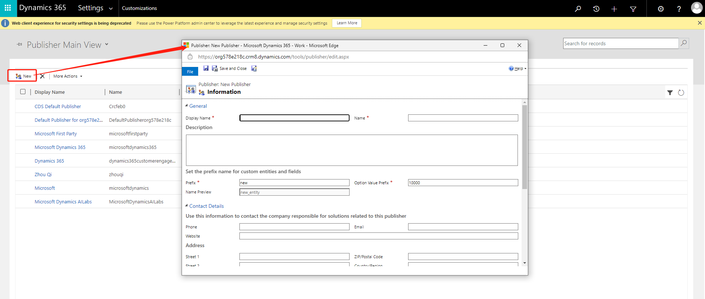Open the Microsoft First Party record

pyautogui.click(x=56, y=134)
